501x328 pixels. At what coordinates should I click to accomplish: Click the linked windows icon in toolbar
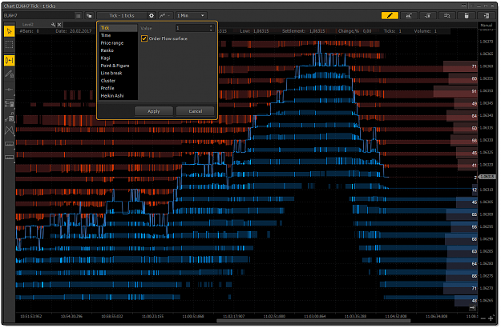click(x=89, y=16)
